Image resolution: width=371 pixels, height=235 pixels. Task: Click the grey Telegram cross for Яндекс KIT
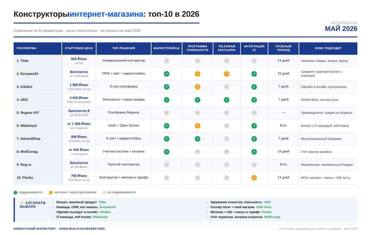click(227, 113)
